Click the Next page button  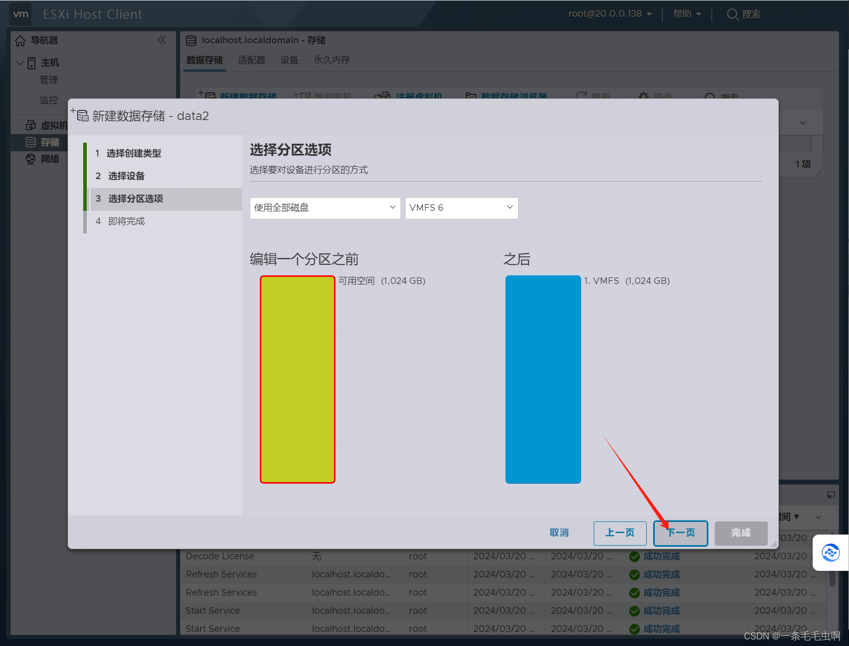pos(681,533)
